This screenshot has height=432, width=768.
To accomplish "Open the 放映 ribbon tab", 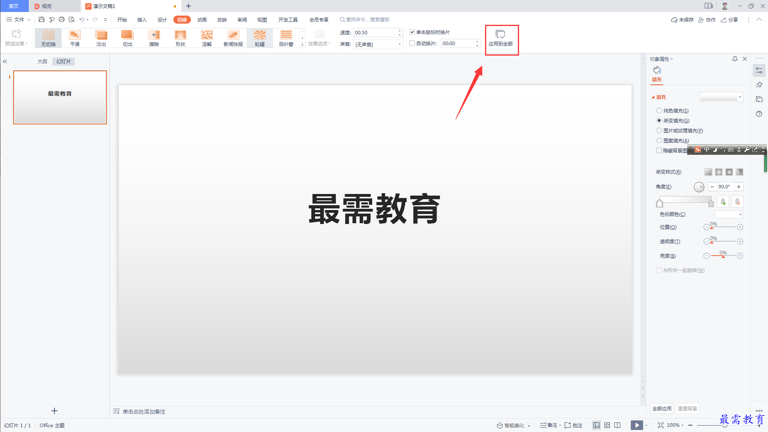I will 222,20.
